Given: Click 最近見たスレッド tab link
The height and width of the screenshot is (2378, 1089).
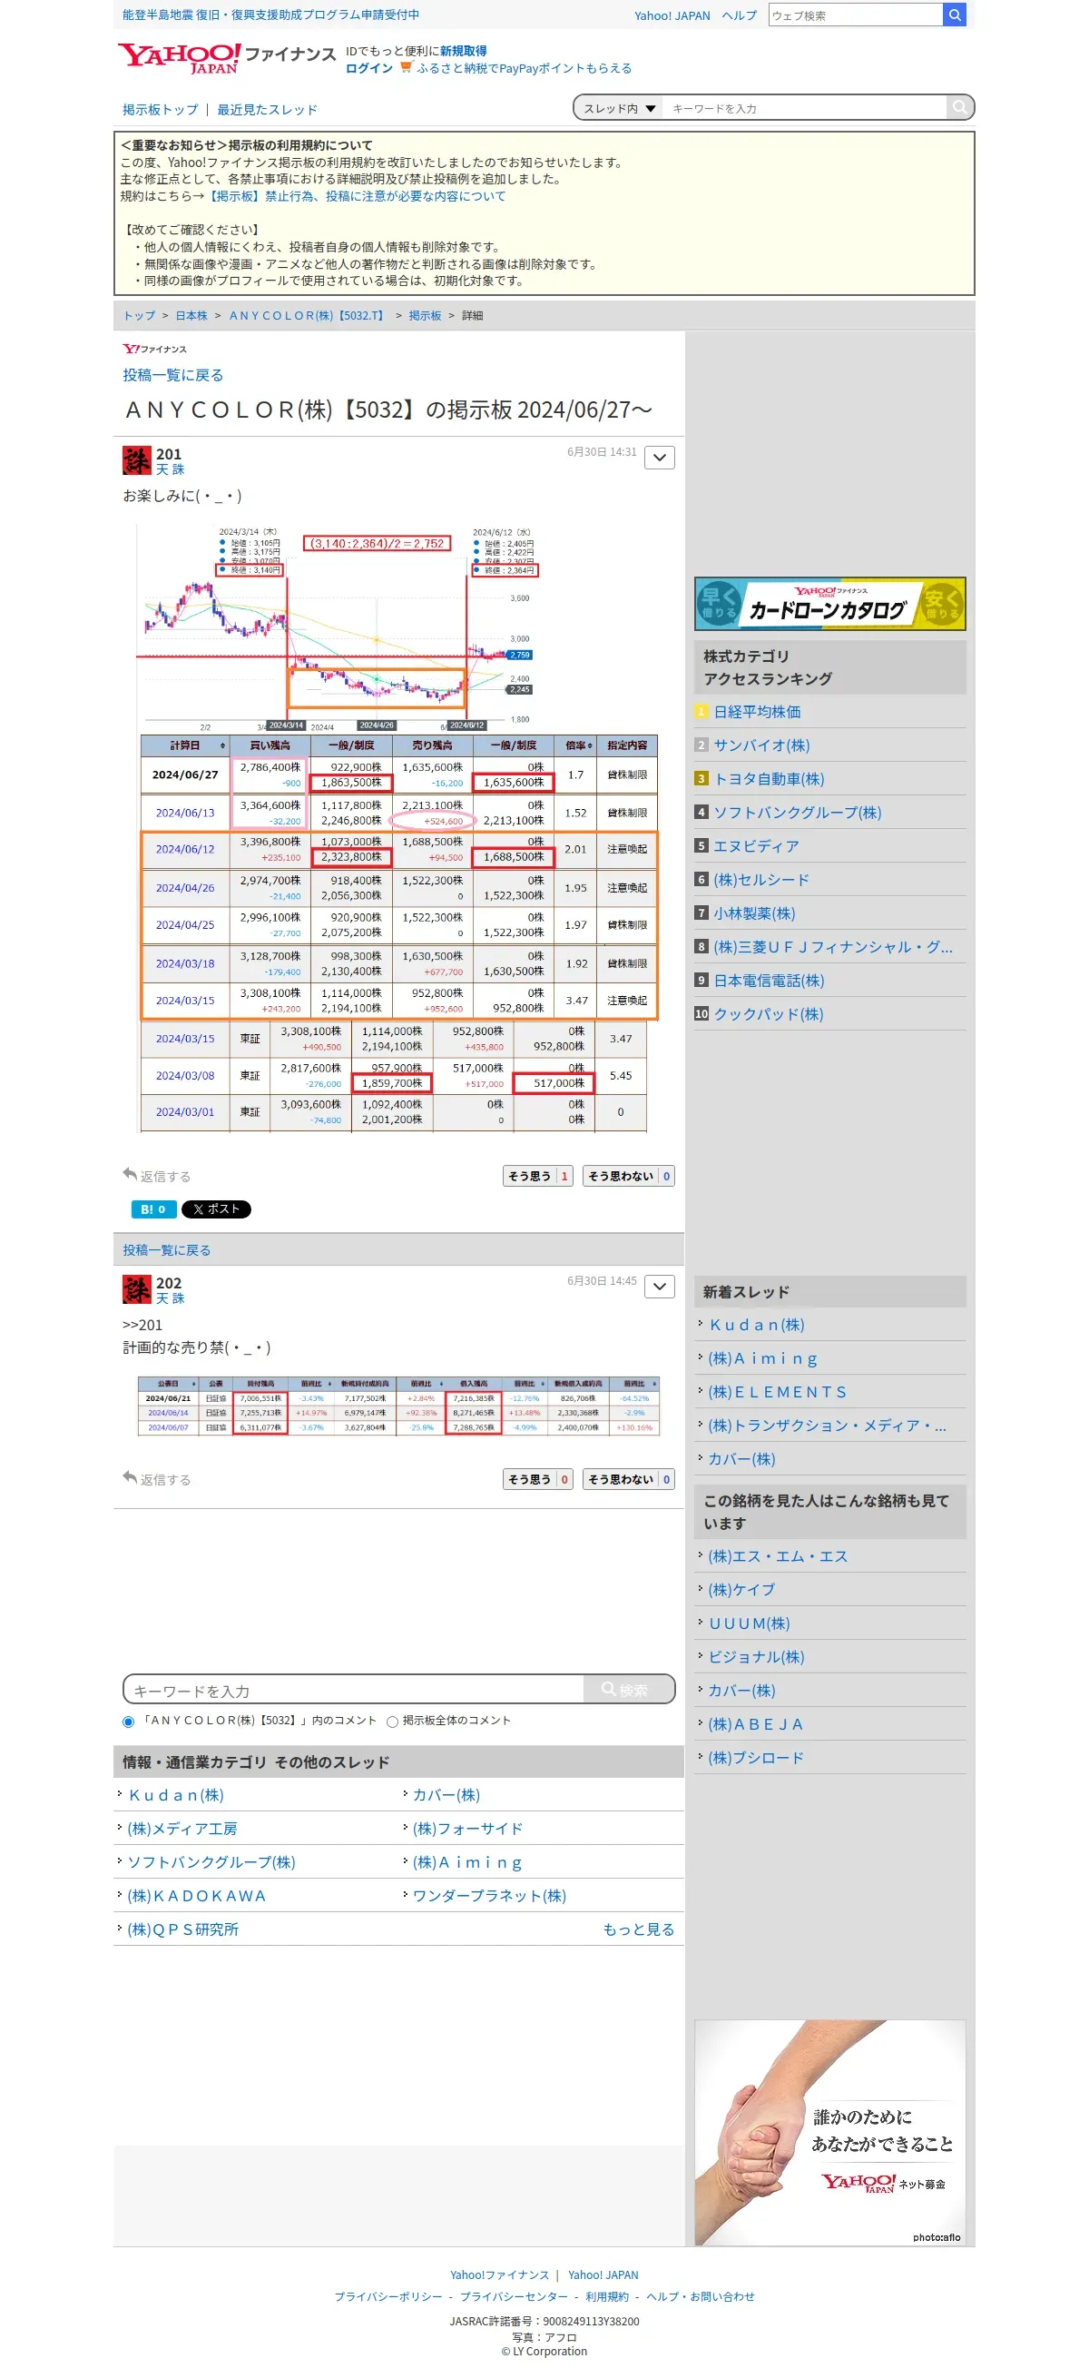Looking at the screenshot, I should pos(268,109).
